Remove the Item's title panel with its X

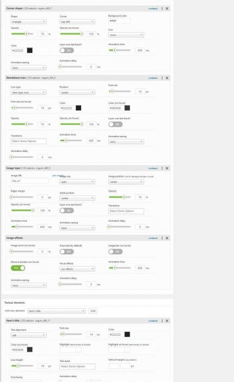[167, 321]
